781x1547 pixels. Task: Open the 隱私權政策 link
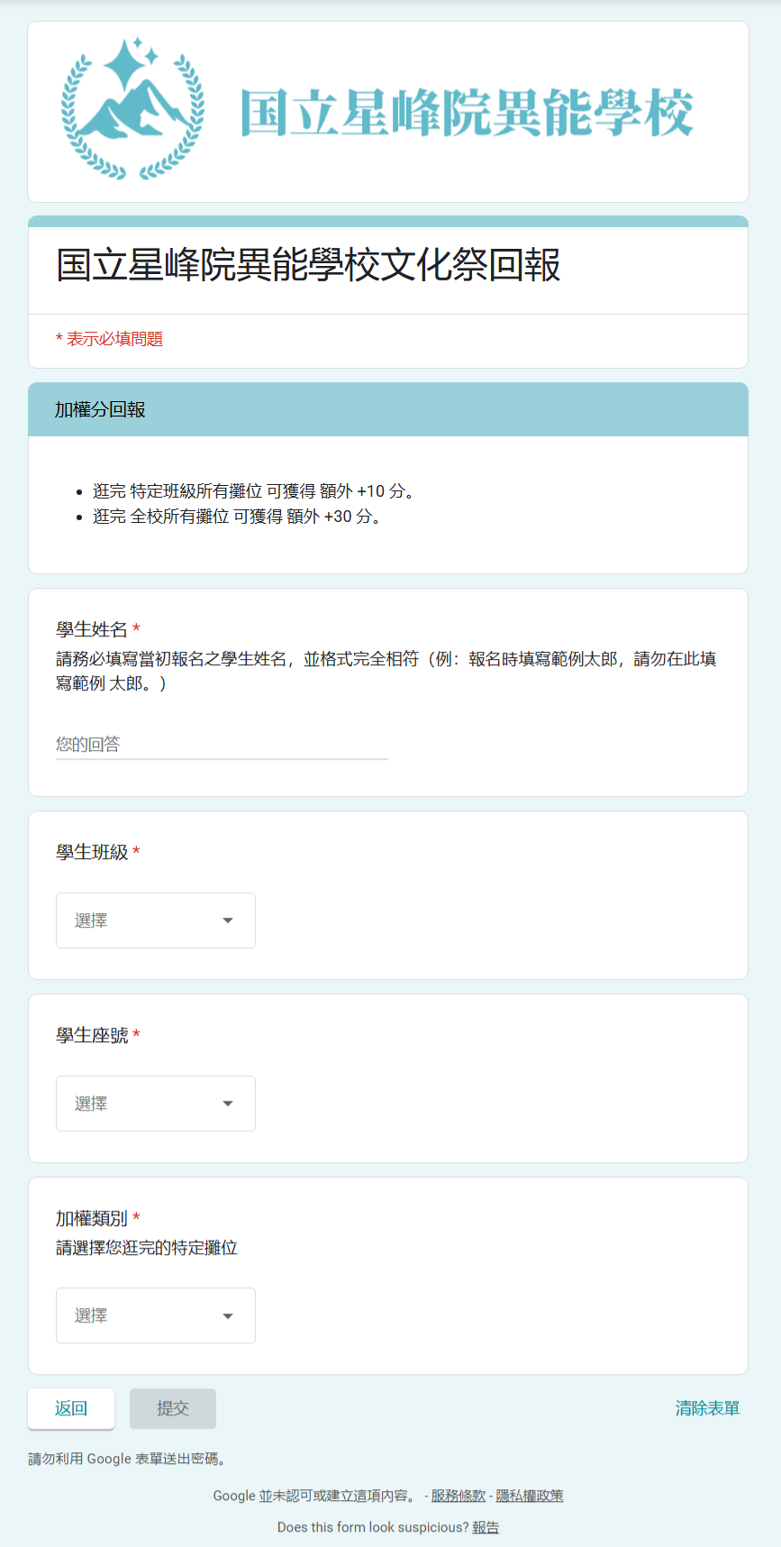(x=530, y=1496)
